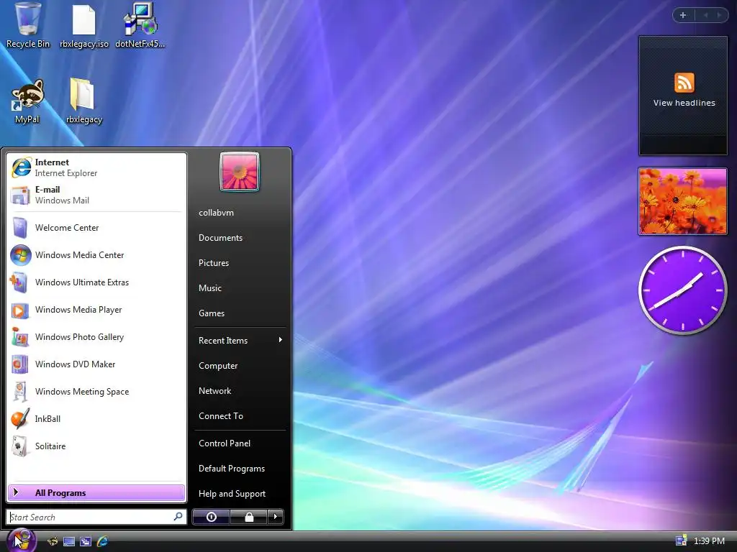Click the taskbar time 1:39 PM
Image resolution: width=737 pixels, height=552 pixels.
(x=709, y=540)
